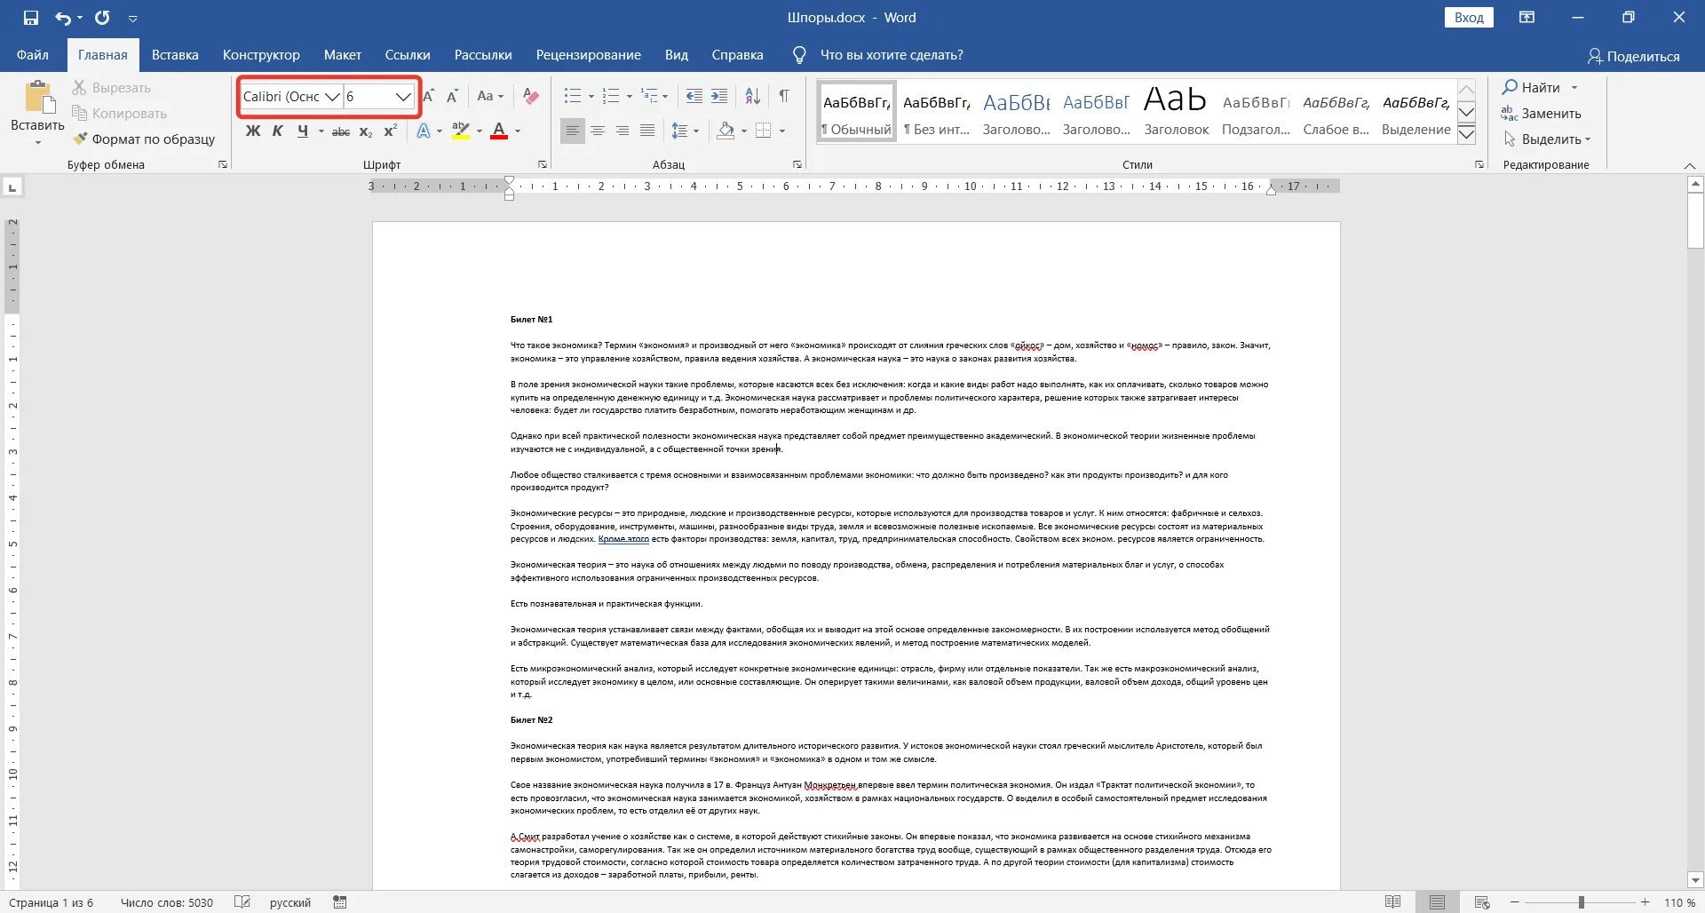Sort the selected text alphabetically

point(752,96)
